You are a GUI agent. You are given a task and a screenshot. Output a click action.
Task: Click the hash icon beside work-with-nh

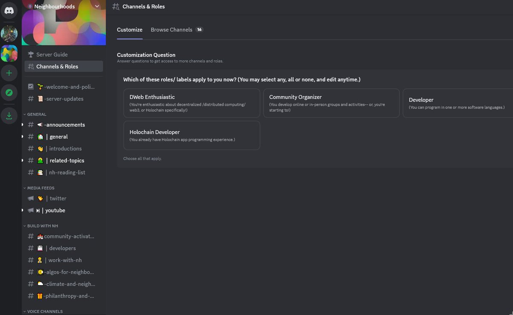30,260
